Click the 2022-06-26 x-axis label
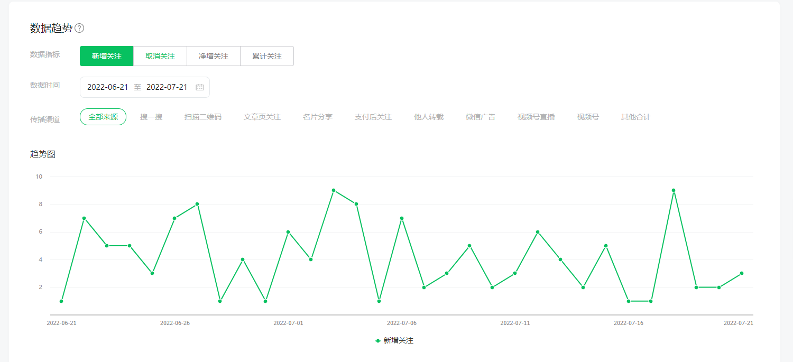 pyautogui.click(x=174, y=323)
